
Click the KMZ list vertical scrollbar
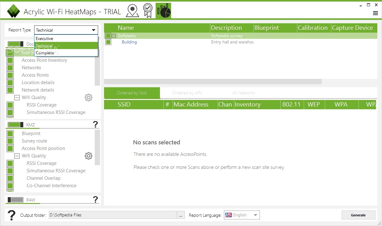(97, 147)
